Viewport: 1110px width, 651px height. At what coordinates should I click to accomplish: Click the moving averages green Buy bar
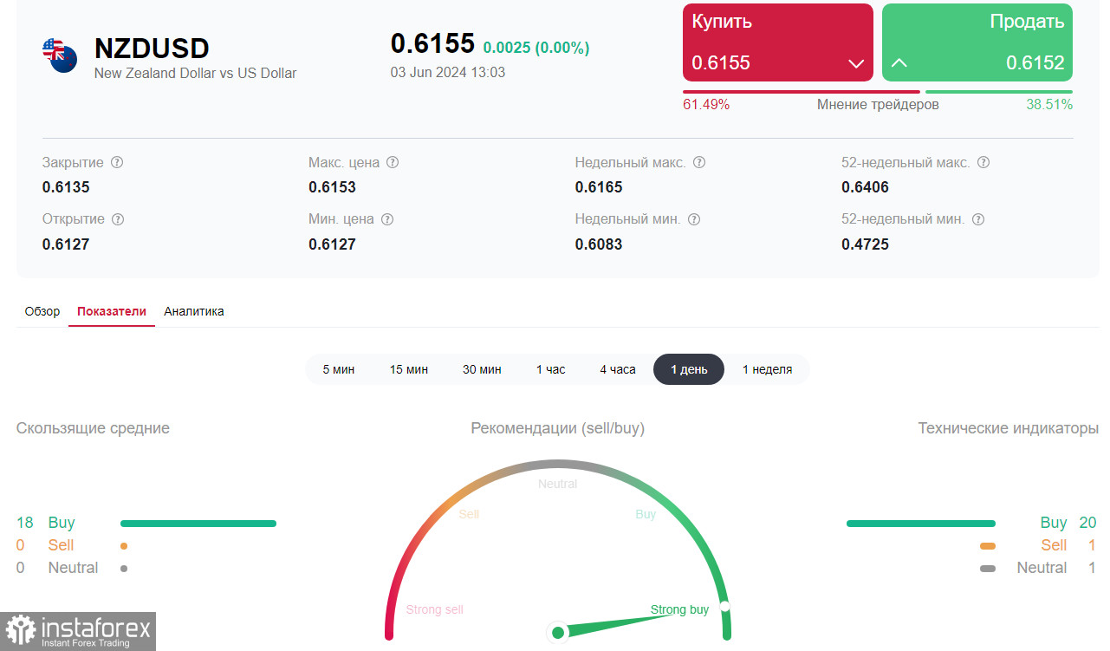point(198,524)
